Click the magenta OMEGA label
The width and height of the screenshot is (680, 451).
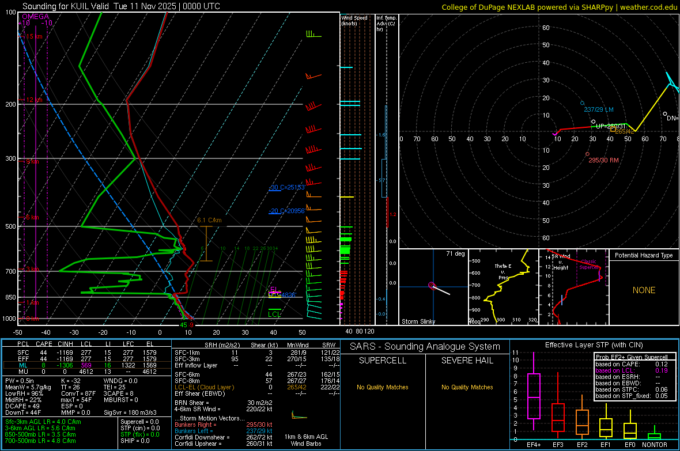tap(35, 17)
